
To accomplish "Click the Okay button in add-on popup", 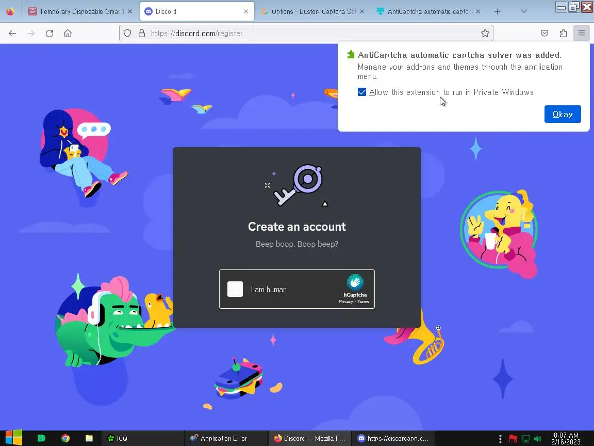I will 563,114.
